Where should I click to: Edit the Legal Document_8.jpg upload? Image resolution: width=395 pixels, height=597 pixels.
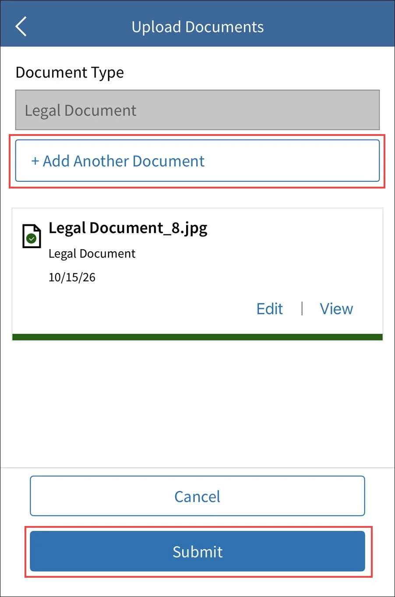270,309
